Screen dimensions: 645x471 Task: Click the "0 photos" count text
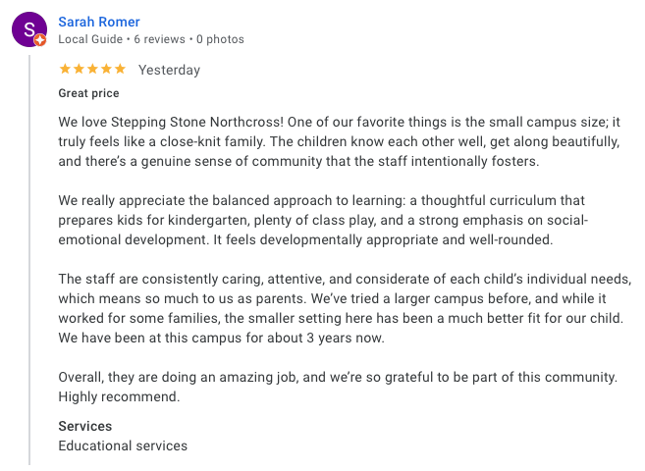pyautogui.click(x=220, y=39)
